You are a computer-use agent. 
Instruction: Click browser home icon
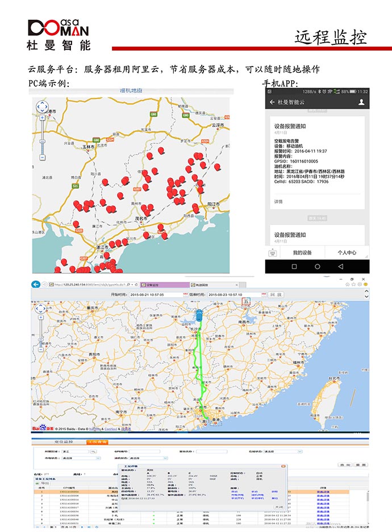(348, 285)
